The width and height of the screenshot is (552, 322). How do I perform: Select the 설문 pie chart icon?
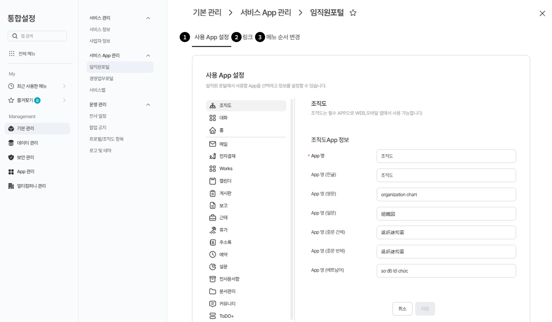point(212,267)
